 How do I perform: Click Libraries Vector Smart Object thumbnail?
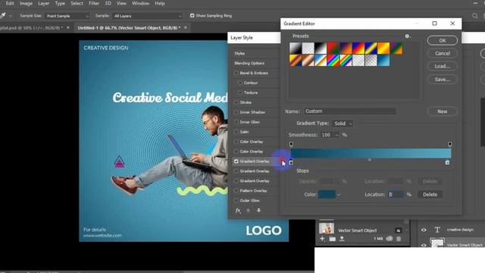tap(327, 228)
